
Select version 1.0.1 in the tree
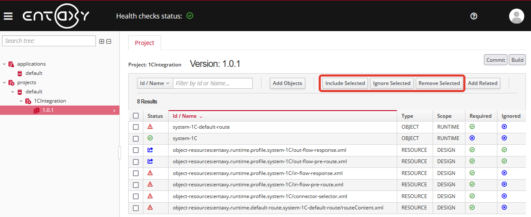point(48,110)
